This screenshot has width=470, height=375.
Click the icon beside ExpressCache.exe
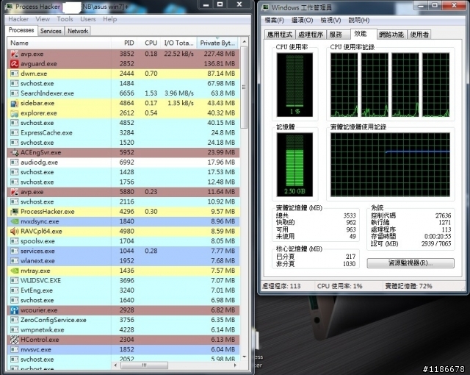click(15, 132)
